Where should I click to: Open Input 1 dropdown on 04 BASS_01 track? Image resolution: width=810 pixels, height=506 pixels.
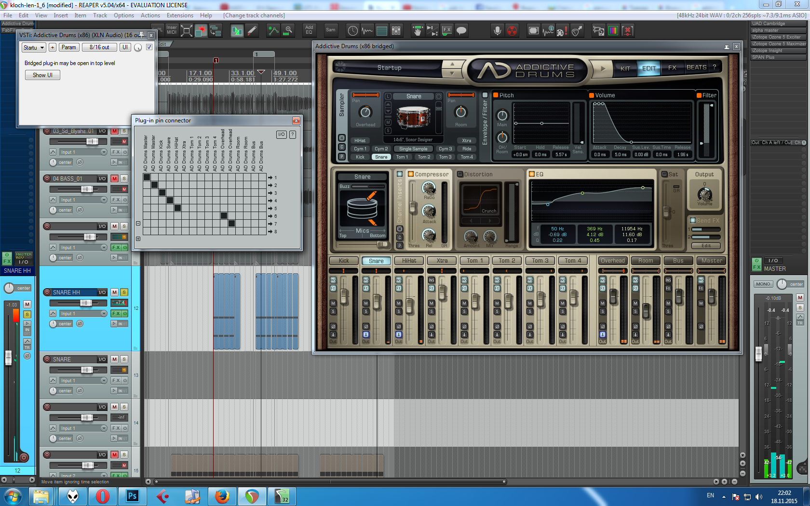coord(82,200)
